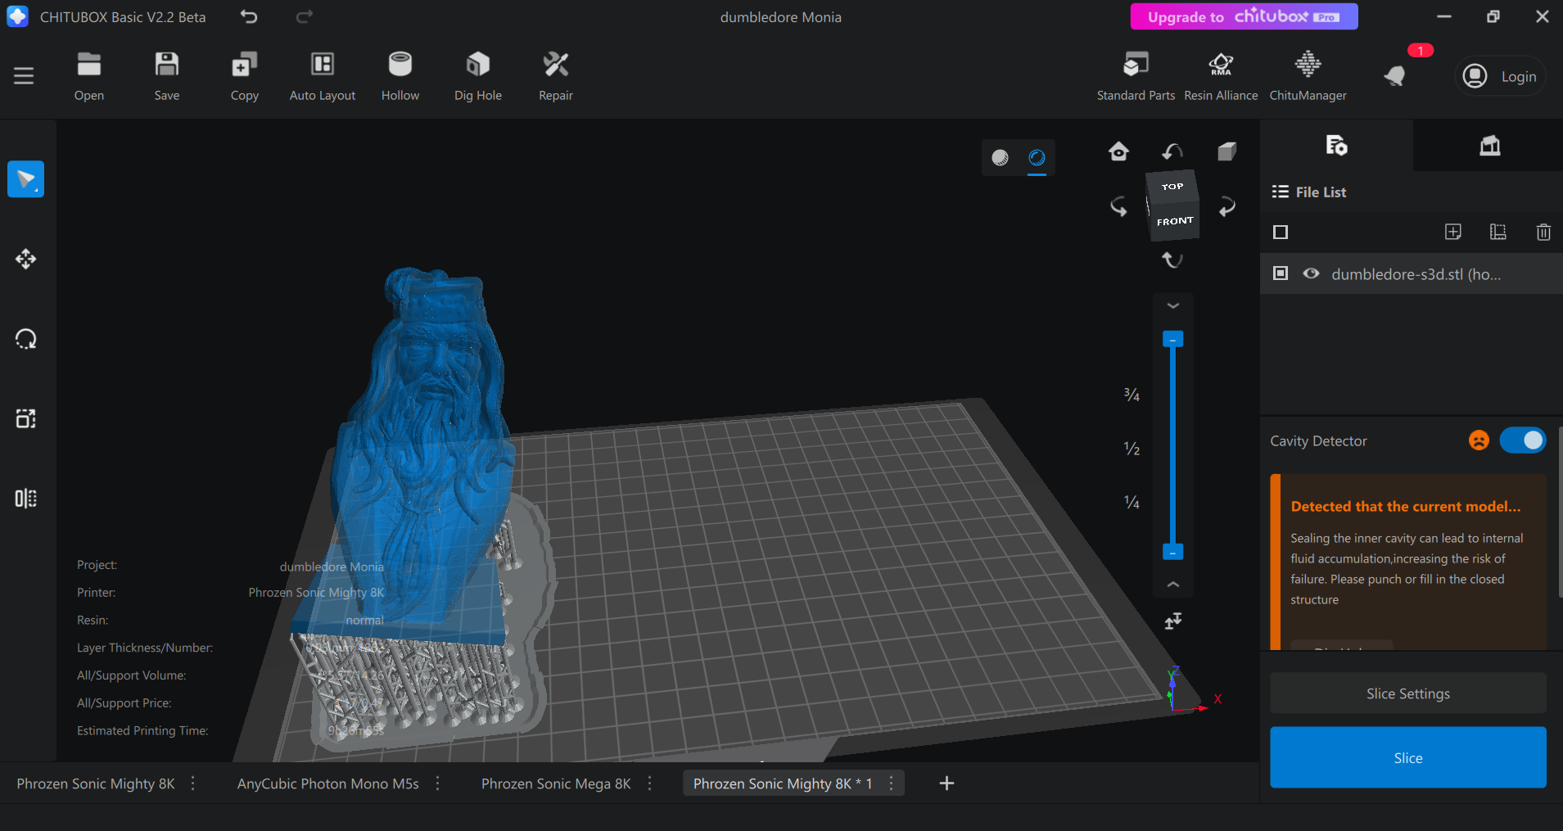
Task: Choose the Mirror tool in sidebar
Action: [25, 499]
